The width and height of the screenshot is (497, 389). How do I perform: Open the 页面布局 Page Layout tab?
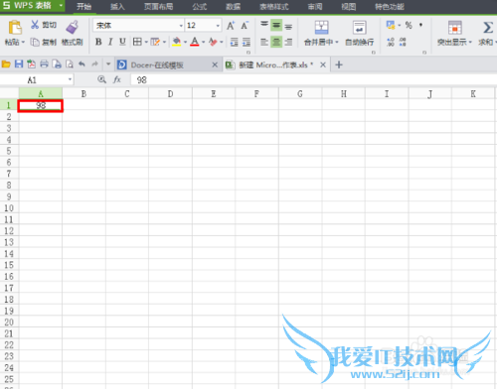158,7
